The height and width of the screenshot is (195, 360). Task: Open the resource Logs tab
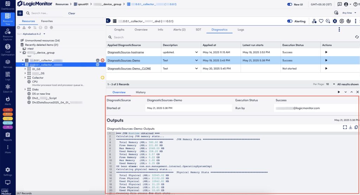[241, 29]
